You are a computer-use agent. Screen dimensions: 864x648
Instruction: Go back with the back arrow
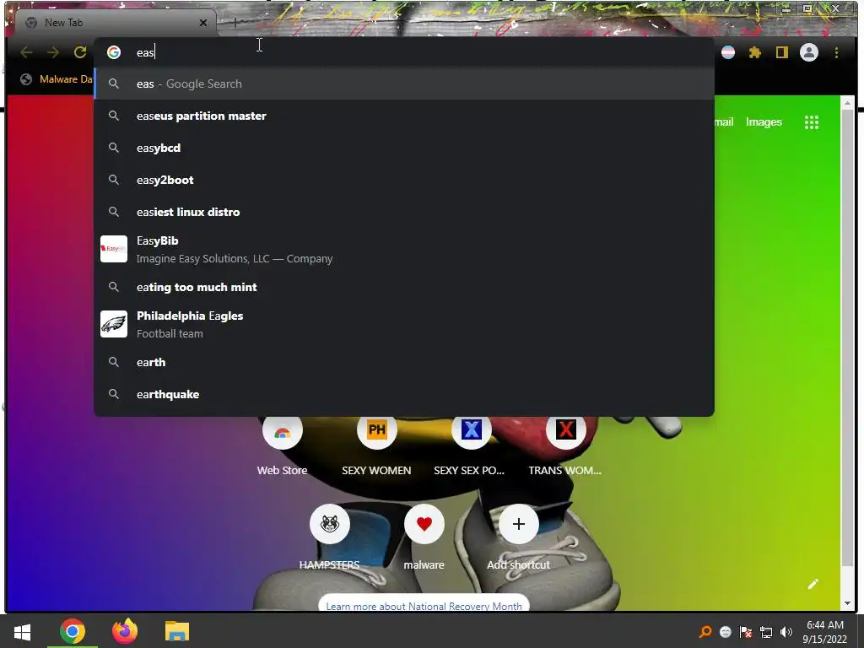pyautogui.click(x=26, y=52)
